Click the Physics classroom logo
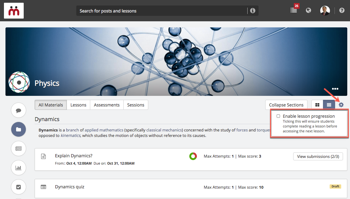This screenshot has height=199, width=350. click(19, 82)
